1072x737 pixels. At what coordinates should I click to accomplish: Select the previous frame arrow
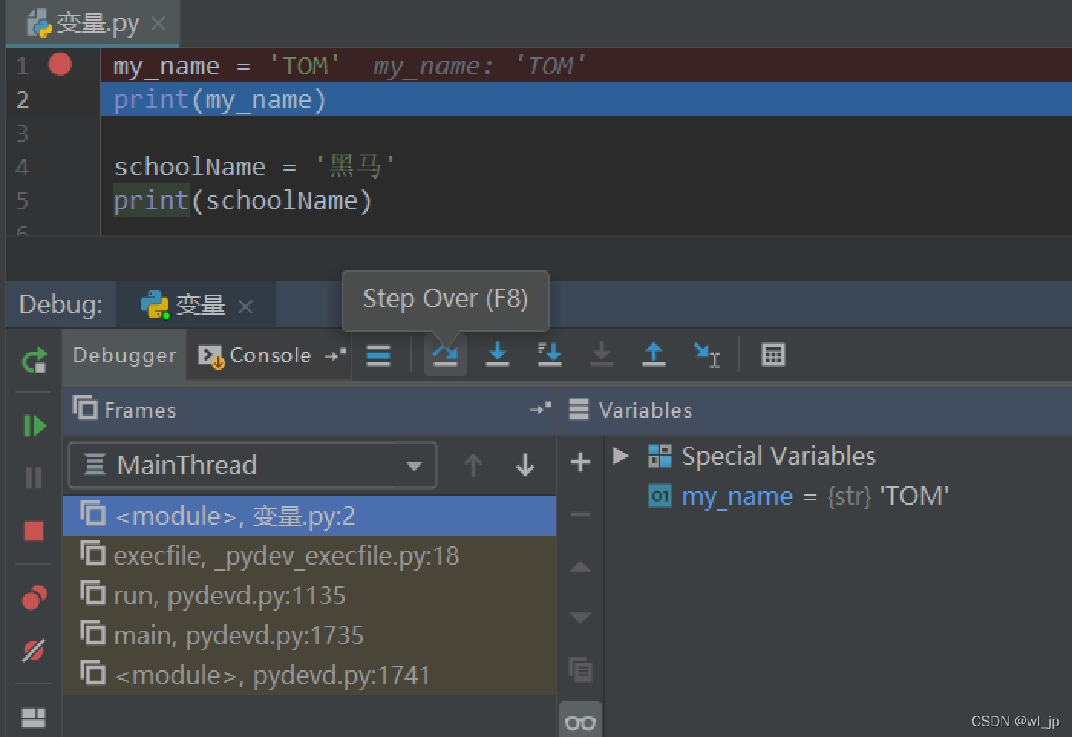[x=473, y=465]
